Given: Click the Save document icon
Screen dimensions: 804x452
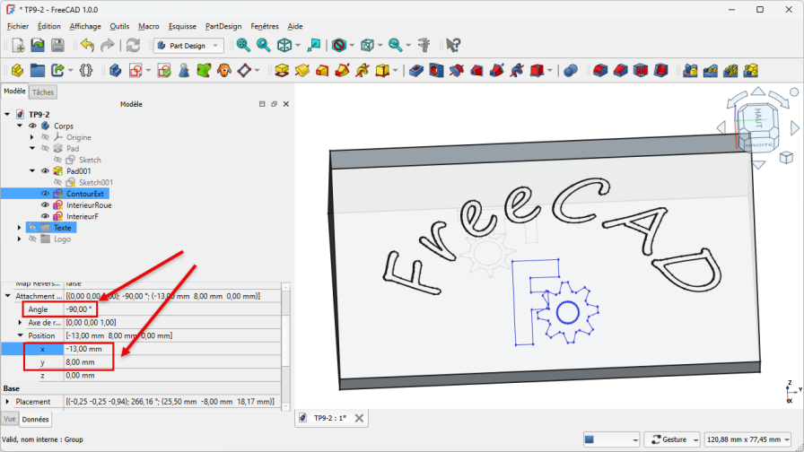Looking at the screenshot, I should [57, 45].
